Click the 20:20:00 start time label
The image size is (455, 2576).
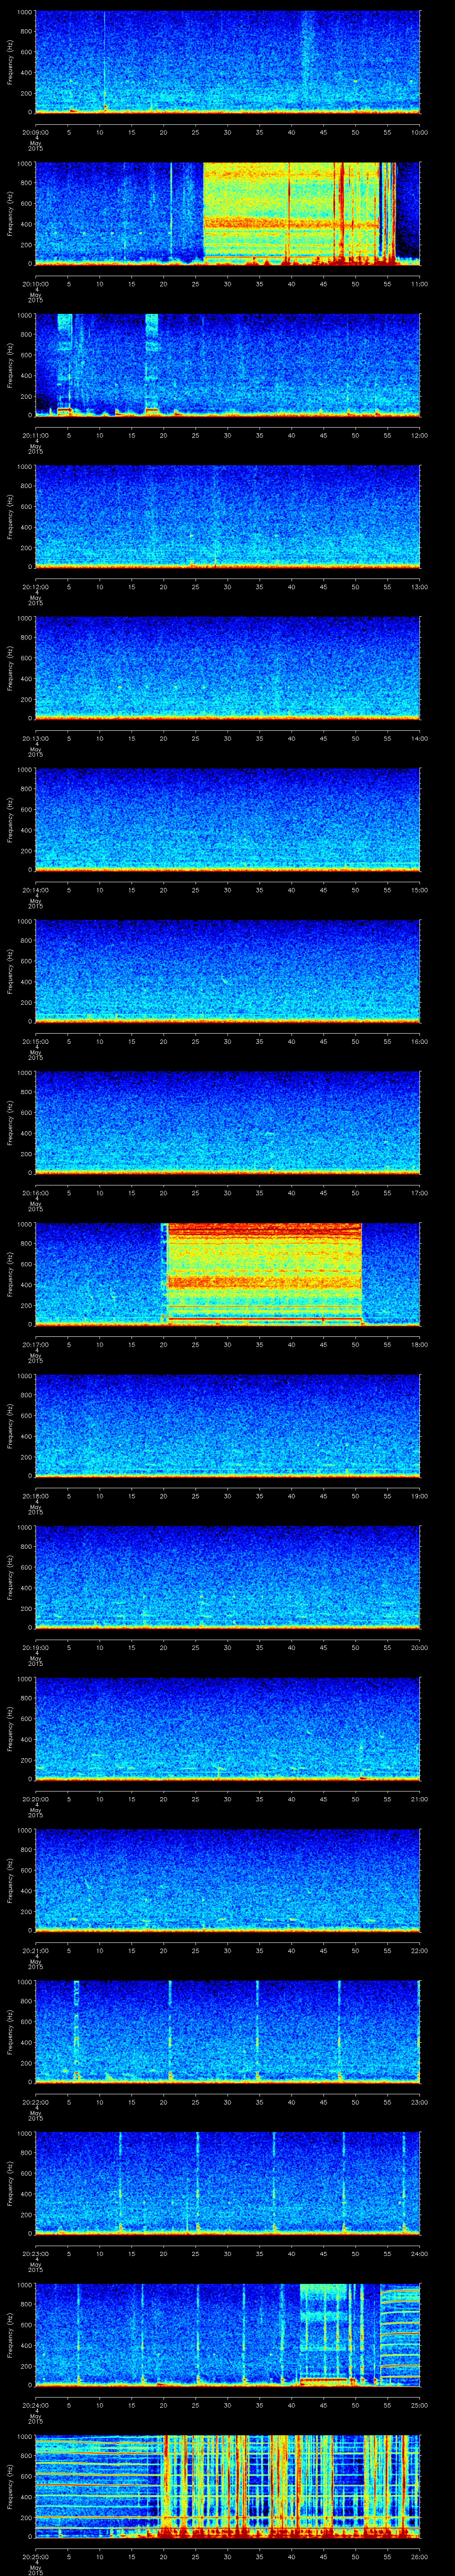[35, 1799]
